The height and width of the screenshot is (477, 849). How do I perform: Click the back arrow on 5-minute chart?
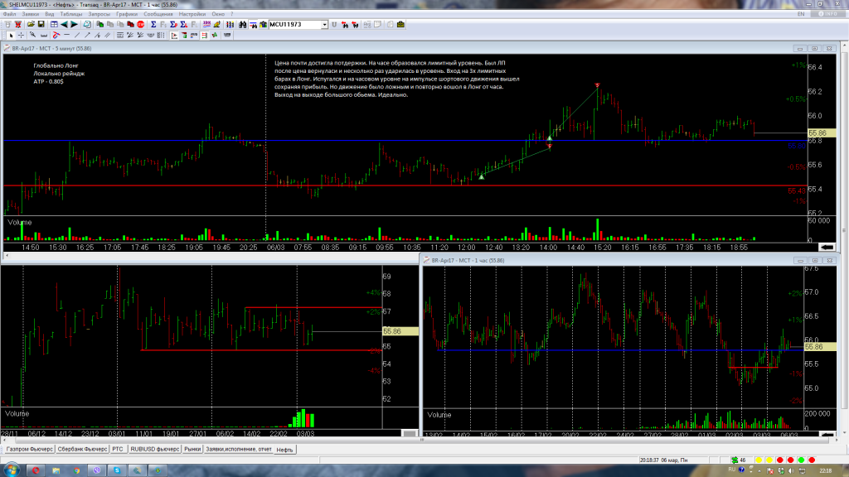tap(827, 247)
